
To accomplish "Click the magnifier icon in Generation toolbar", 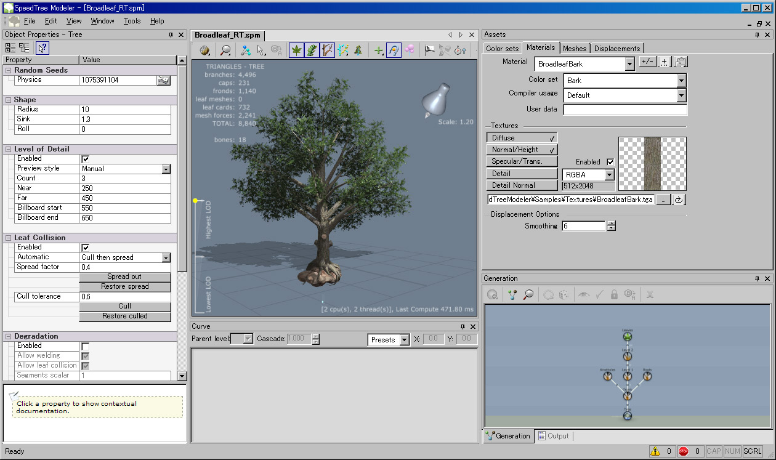I will (x=528, y=295).
